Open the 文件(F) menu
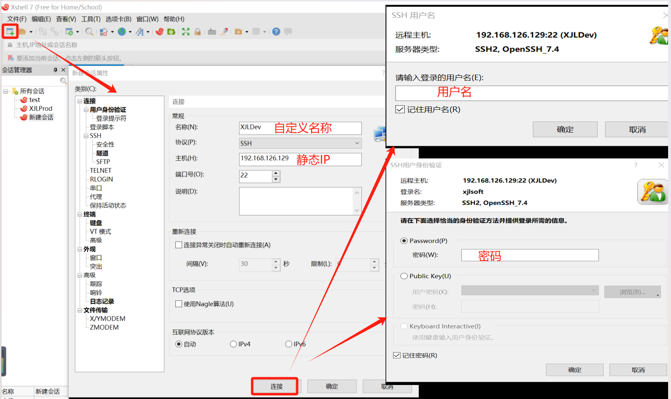 (16, 19)
